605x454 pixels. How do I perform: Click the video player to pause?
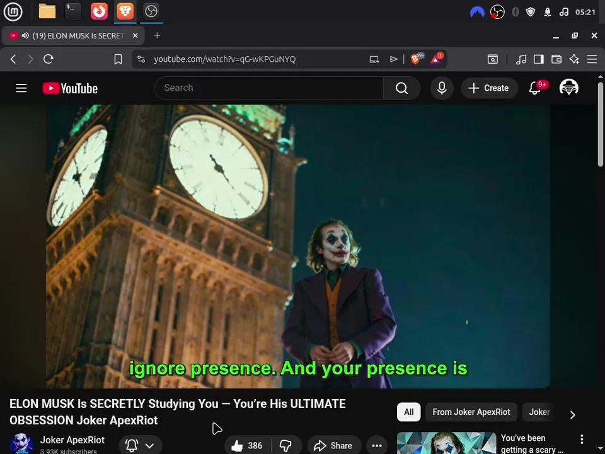tap(298, 247)
